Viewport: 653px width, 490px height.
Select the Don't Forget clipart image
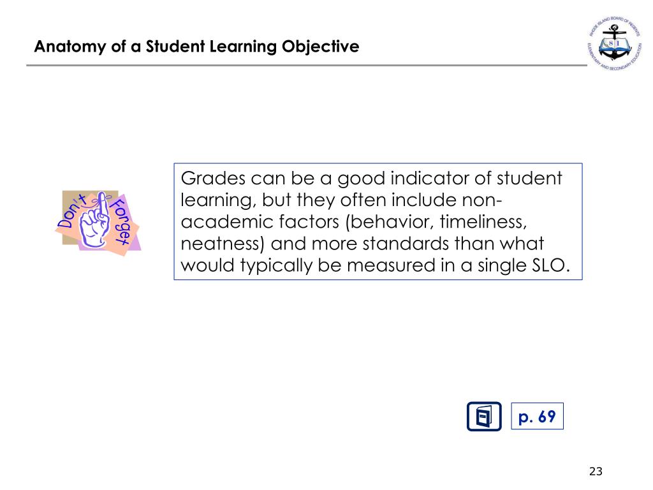pos(98,223)
